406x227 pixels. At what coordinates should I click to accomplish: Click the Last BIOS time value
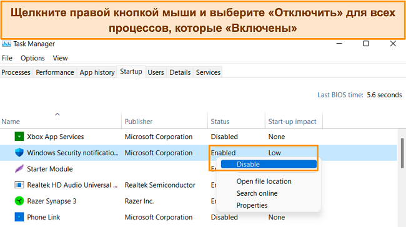[x=384, y=95]
